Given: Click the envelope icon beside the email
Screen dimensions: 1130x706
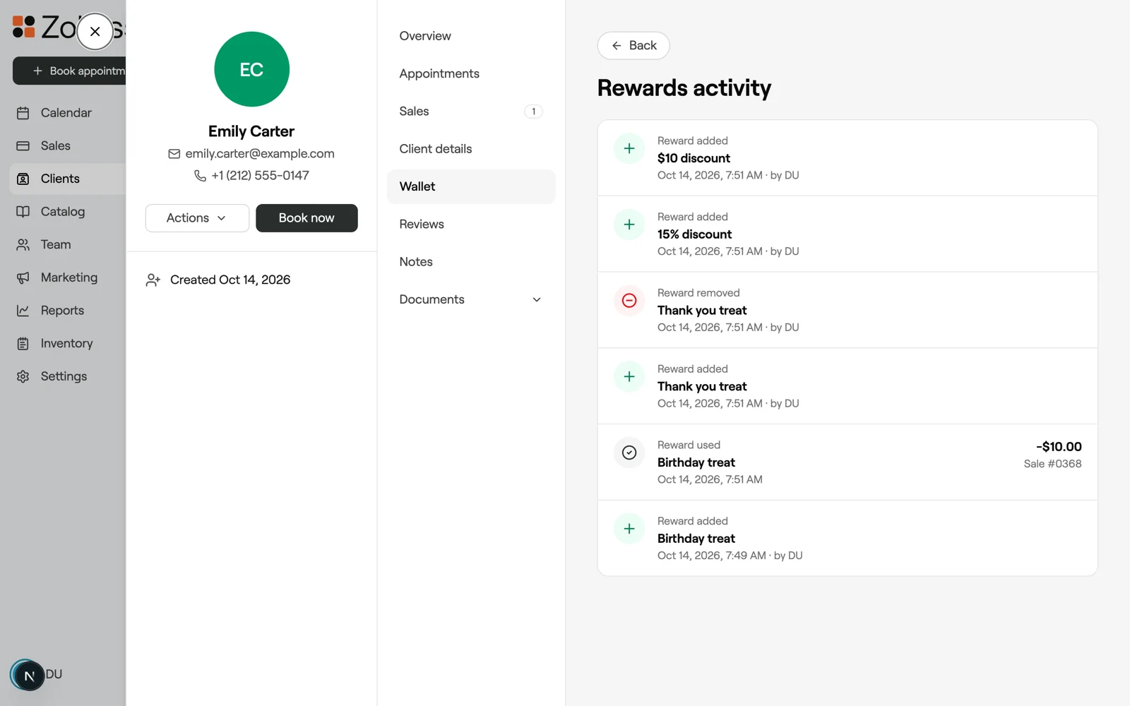Looking at the screenshot, I should coord(174,154).
